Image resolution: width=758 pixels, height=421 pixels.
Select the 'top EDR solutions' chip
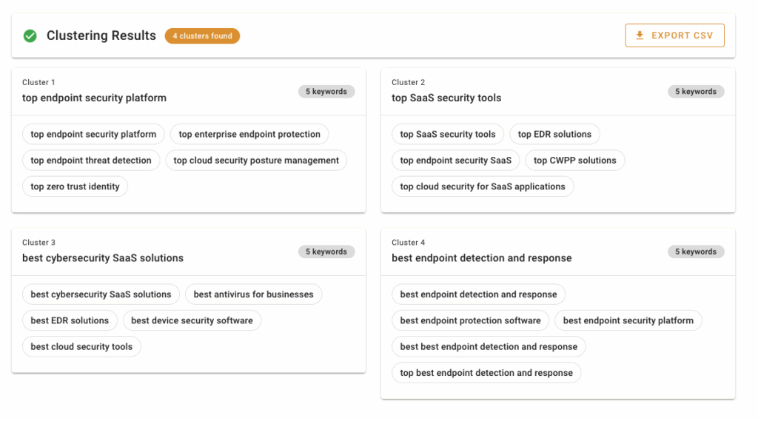(x=554, y=135)
